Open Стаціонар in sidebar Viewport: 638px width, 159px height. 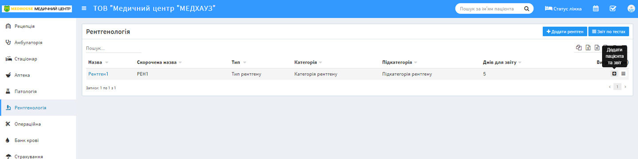pos(38,59)
